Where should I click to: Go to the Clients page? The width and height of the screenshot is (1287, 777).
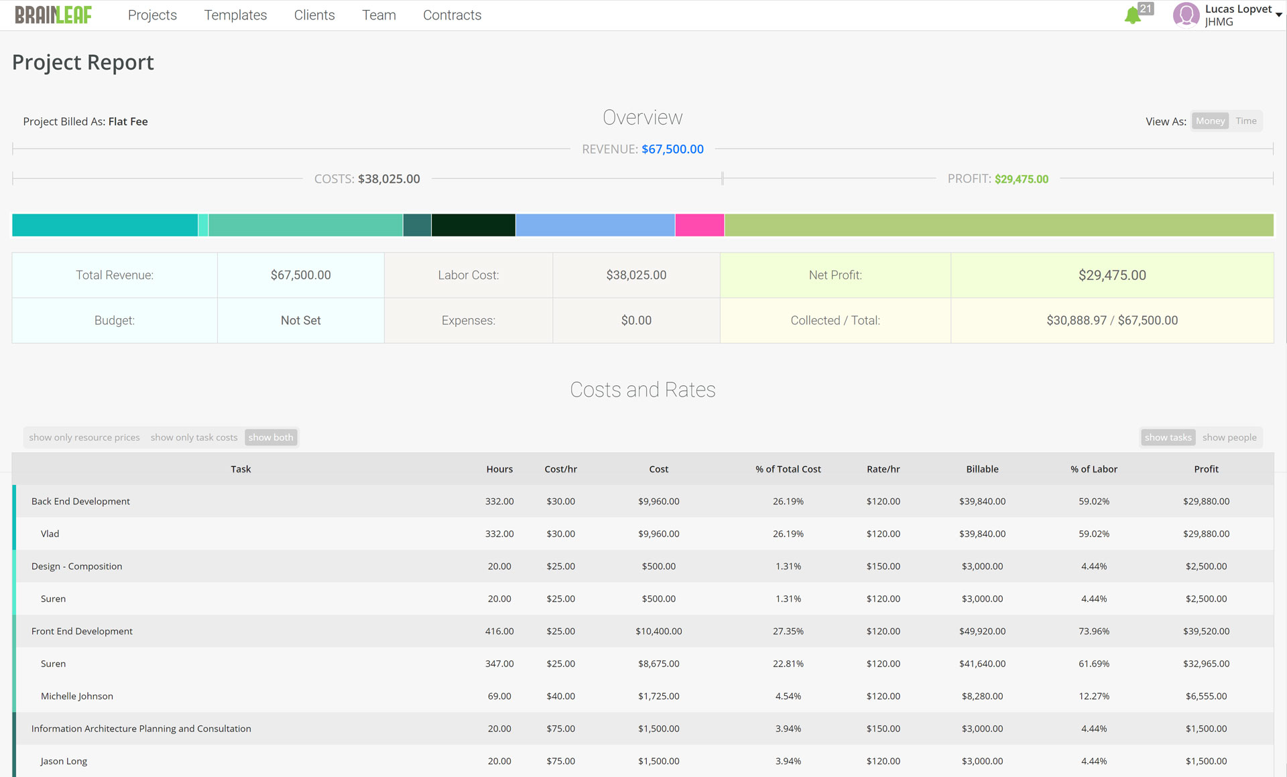coord(314,15)
